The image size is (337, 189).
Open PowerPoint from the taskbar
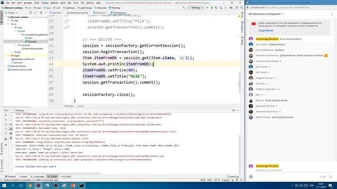tap(73, 185)
